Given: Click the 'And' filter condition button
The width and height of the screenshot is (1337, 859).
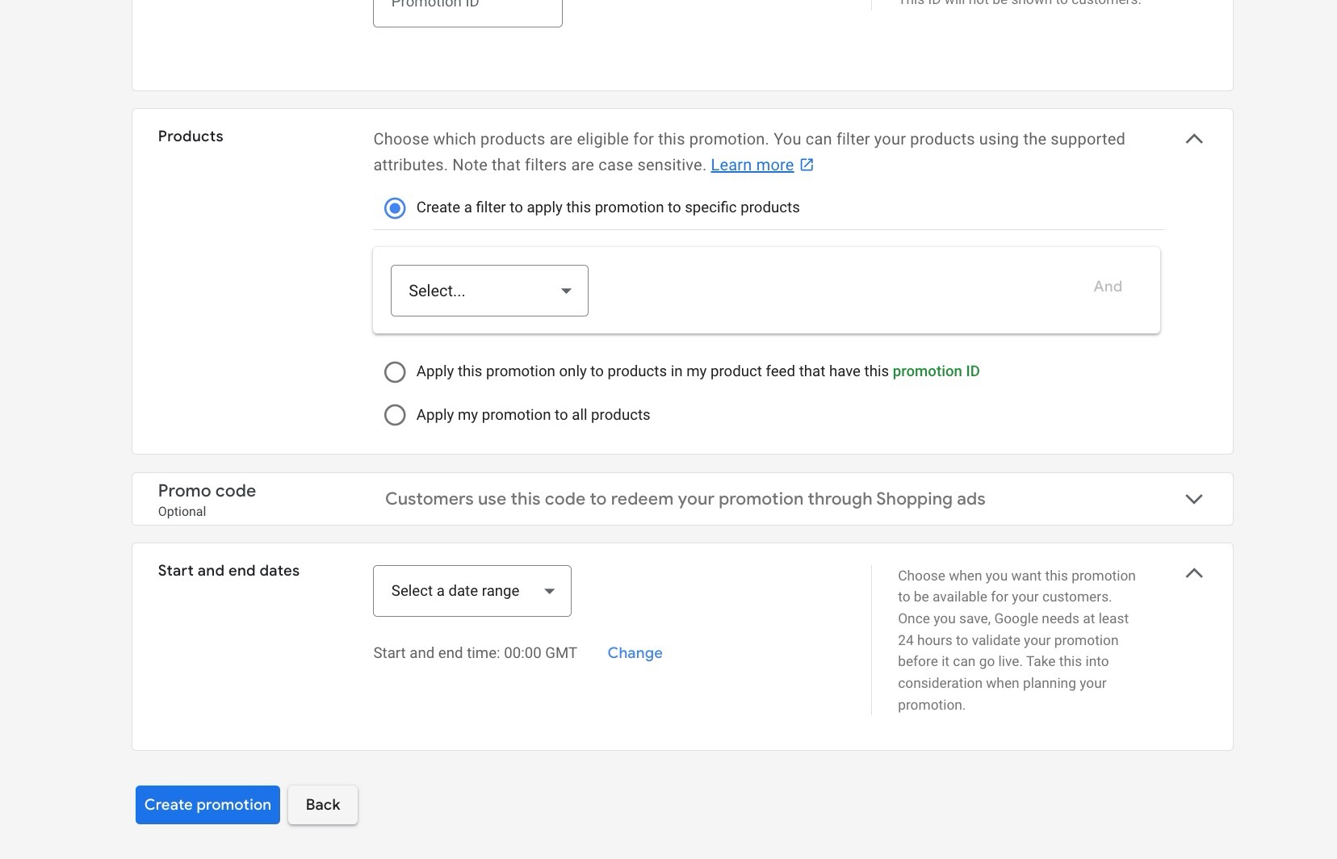Looking at the screenshot, I should click(1108, 287).
